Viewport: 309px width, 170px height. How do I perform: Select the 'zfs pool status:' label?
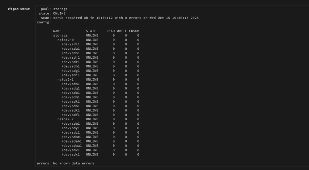pos(19,9)
